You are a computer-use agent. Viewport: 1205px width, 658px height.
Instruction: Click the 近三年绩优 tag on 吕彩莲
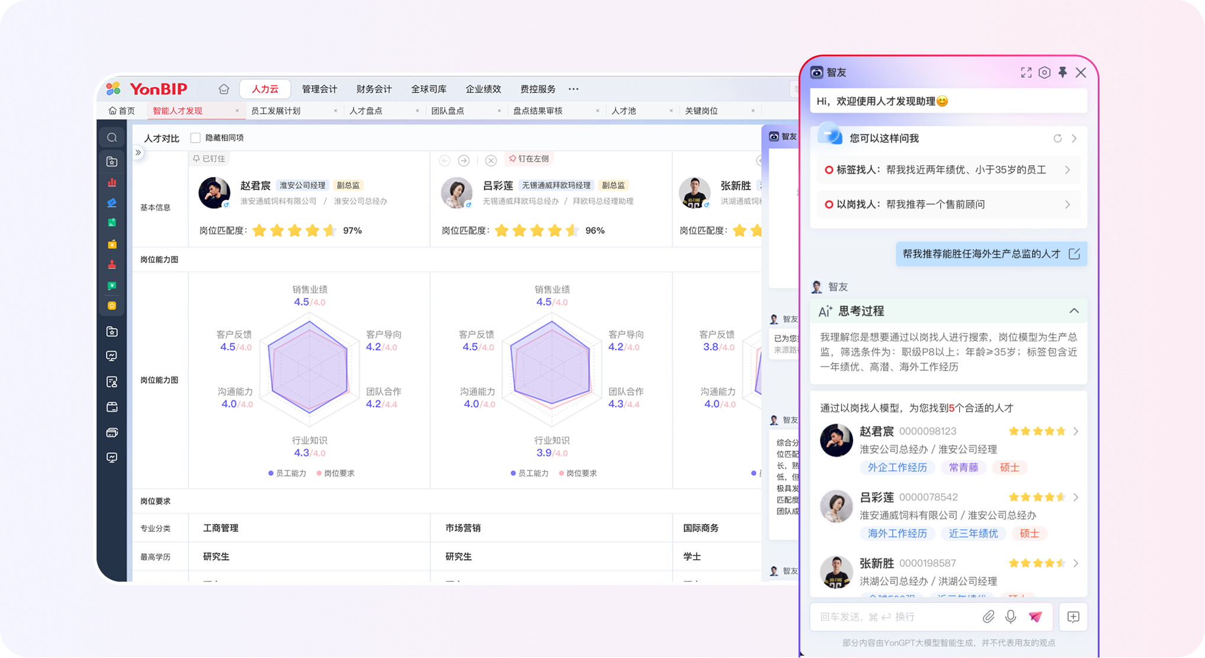click(x=973, y=534)
